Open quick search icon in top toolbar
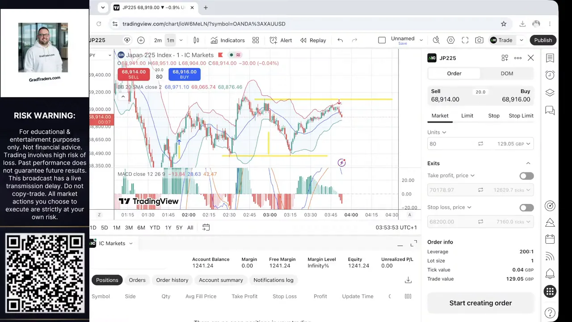The image size is (572, 322). (x=436, y=40)
